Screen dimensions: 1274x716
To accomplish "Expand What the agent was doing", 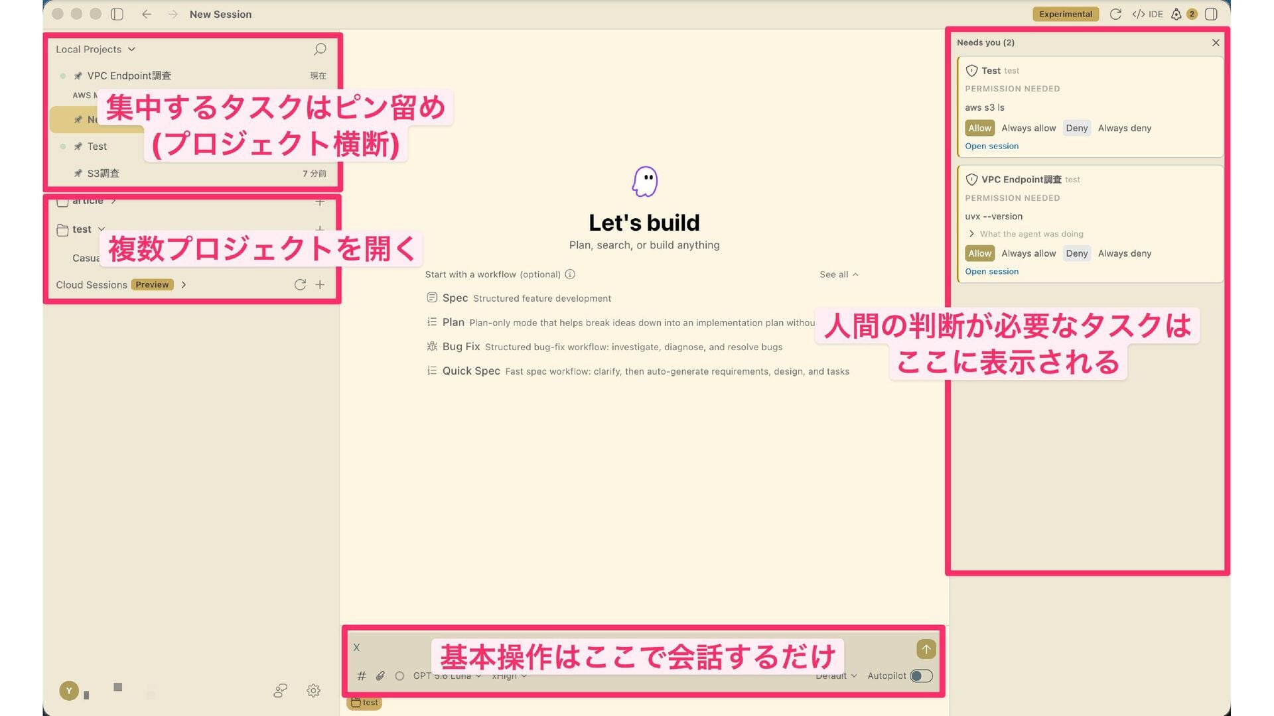I will (x=1025, y=234).
